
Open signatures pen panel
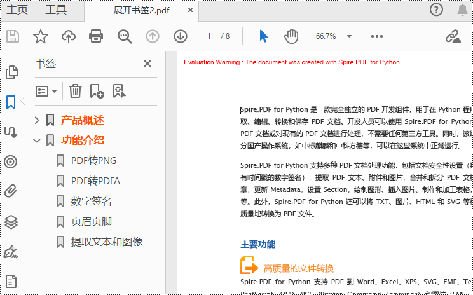coord(11,252)
